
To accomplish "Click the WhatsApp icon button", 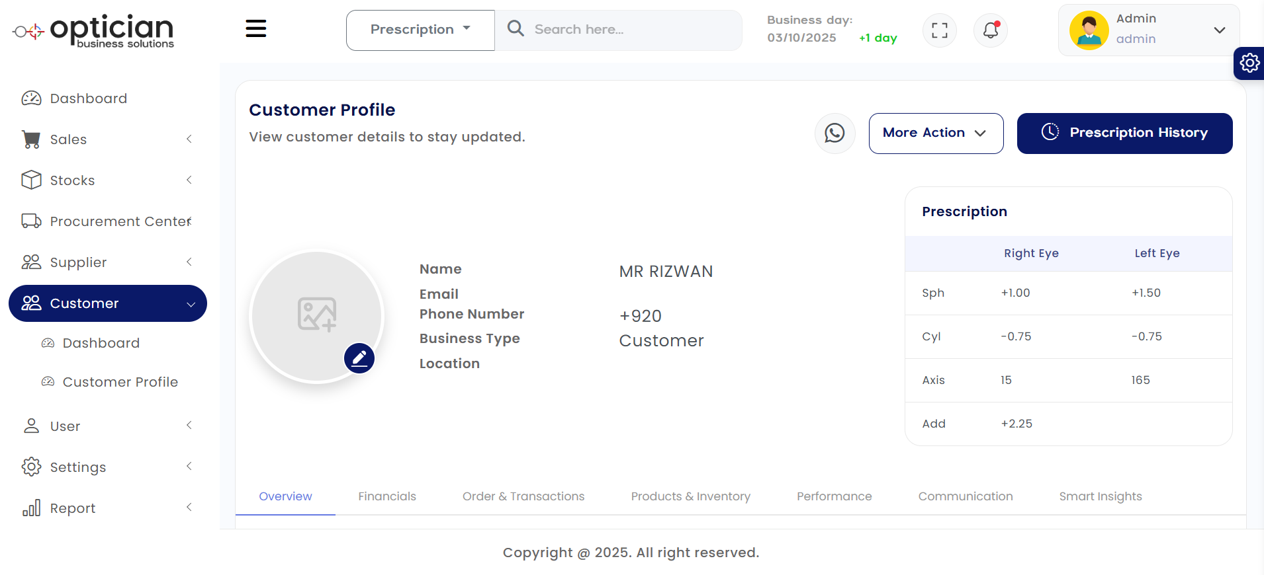I will (835, 133).
